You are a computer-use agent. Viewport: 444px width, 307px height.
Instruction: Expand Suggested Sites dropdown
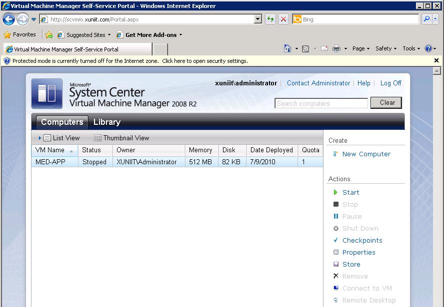pos(109,35)
